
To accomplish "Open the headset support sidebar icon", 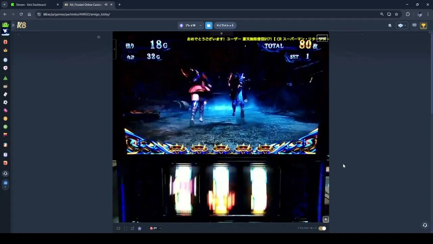I will point(5,174).
